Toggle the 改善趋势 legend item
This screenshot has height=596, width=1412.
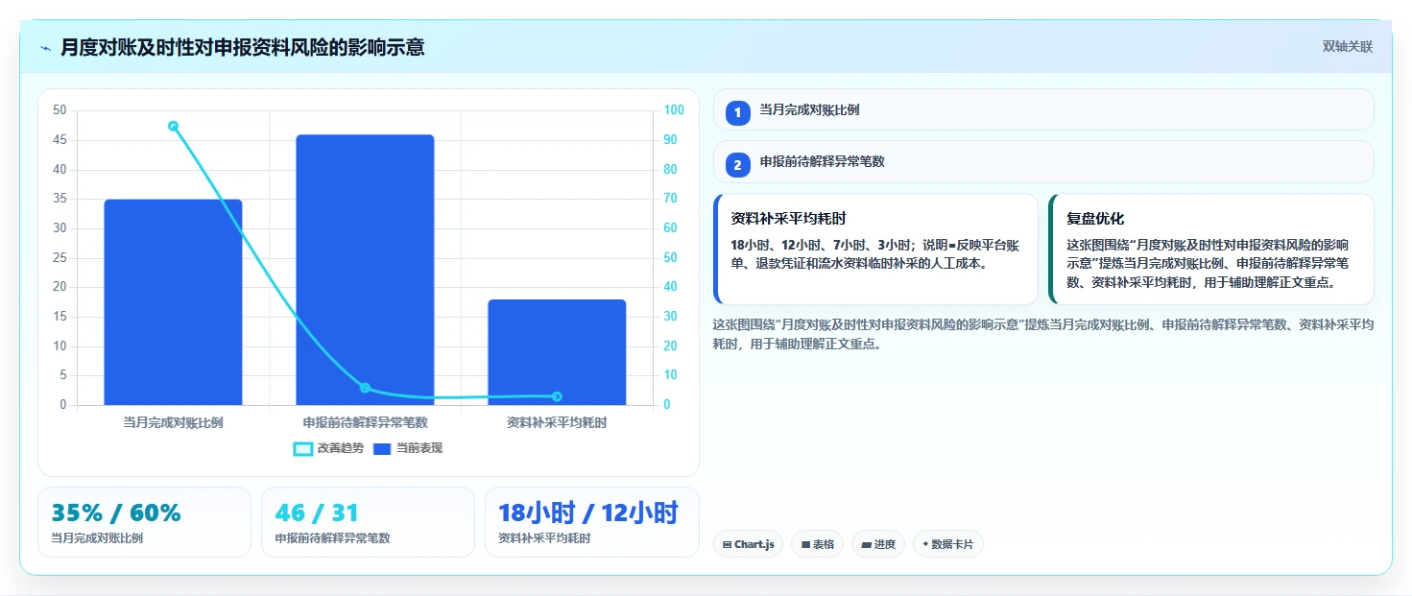pos(329,448)
